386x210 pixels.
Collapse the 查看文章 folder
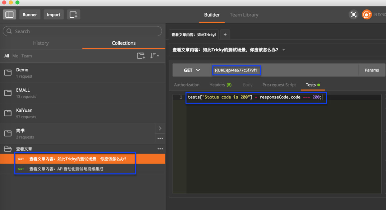82,149
